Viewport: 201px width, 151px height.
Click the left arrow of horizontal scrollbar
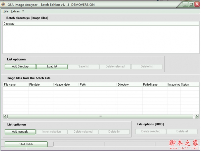point(5,116)
